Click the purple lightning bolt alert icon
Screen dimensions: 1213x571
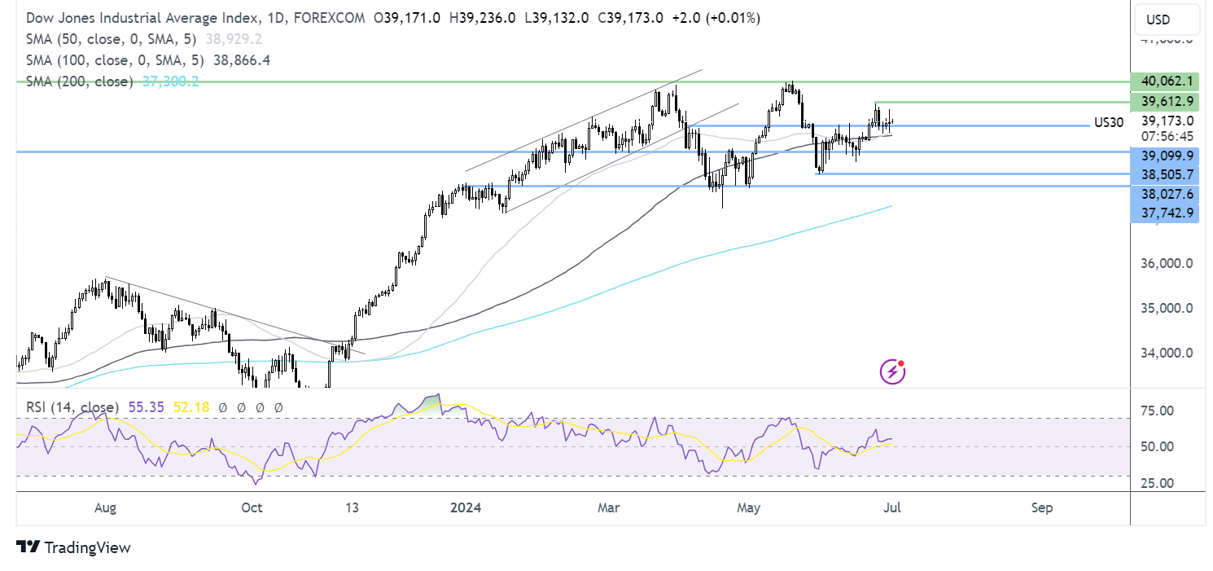[893, 372]
